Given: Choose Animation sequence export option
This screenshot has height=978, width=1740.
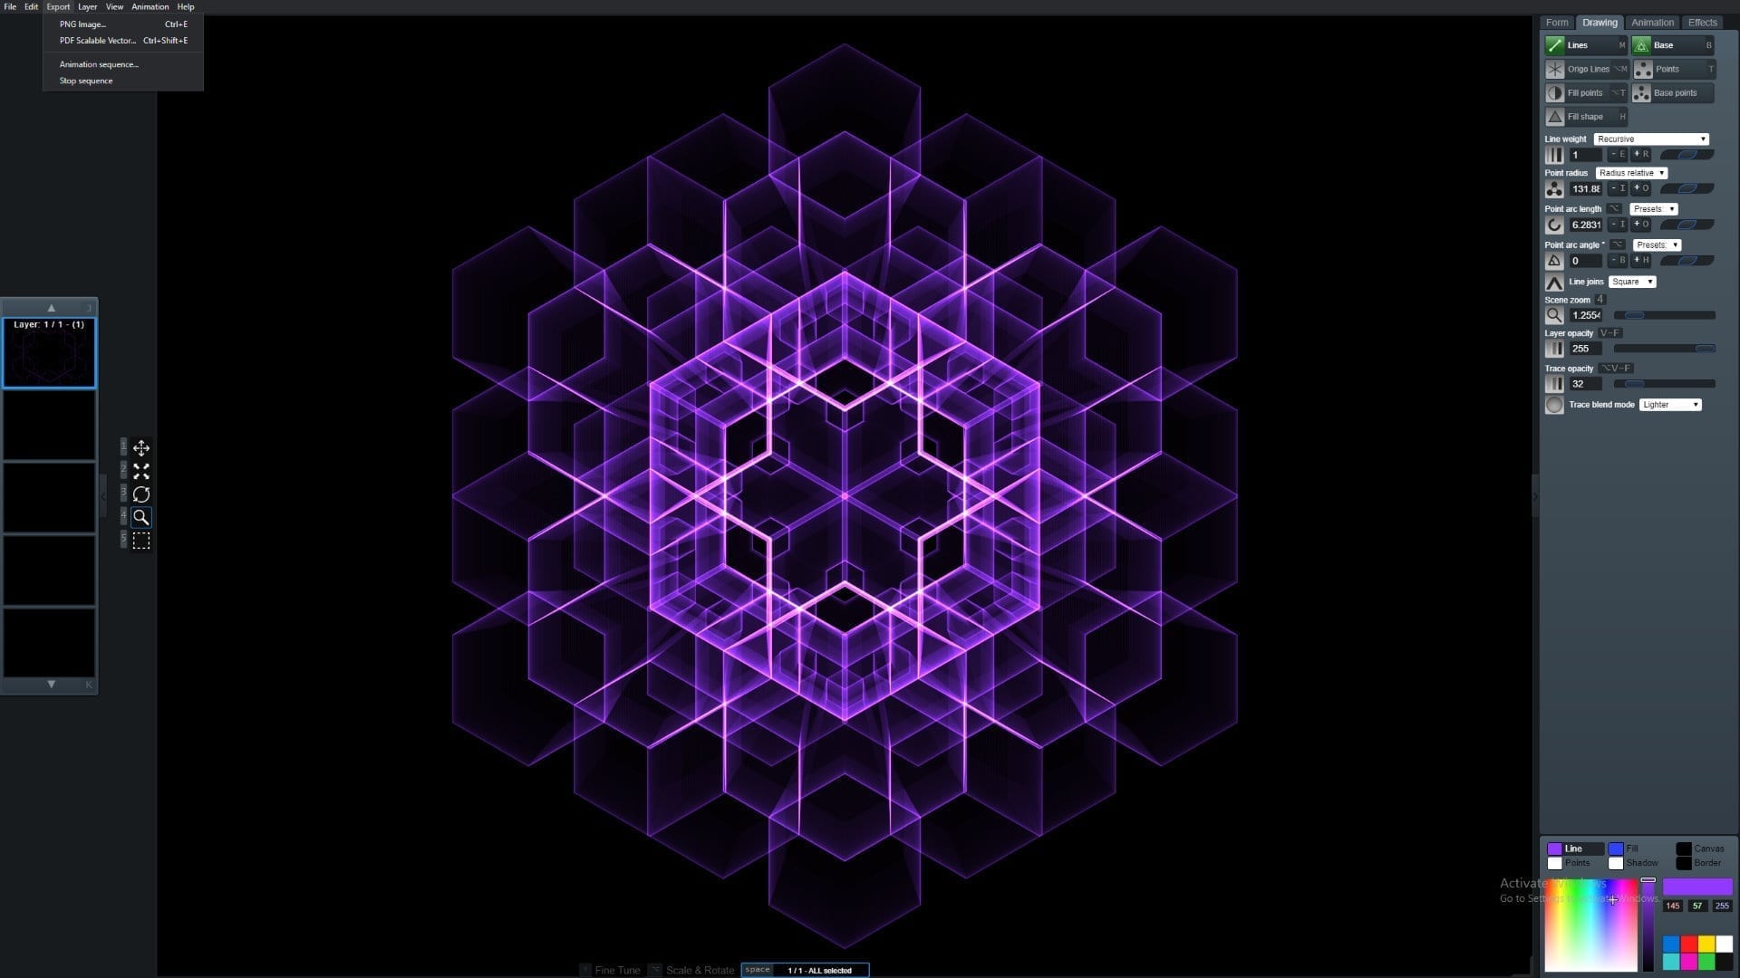Looking at the screenshot, I should (123, 64).
